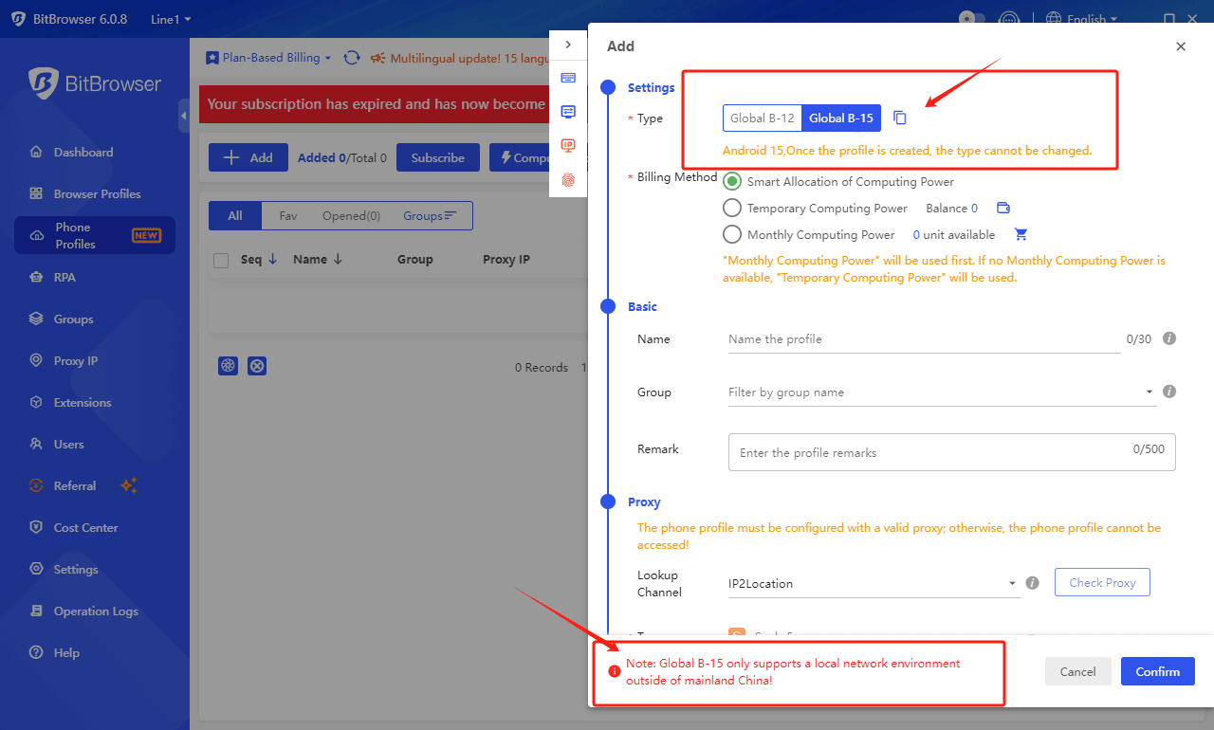Viewport: 1214px width, 730px height.
Task: Open the Line1 dropdown in title bar
Action: [171, 19]
